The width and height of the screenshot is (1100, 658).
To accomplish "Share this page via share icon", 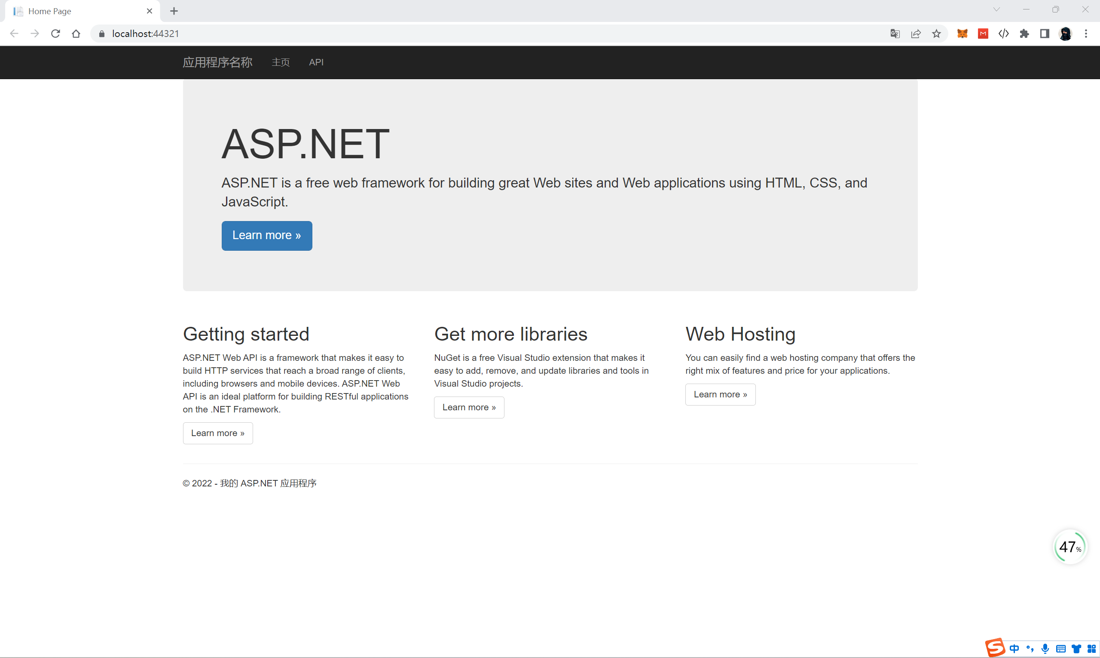I will pyautogui.click(x=916, y=34).
